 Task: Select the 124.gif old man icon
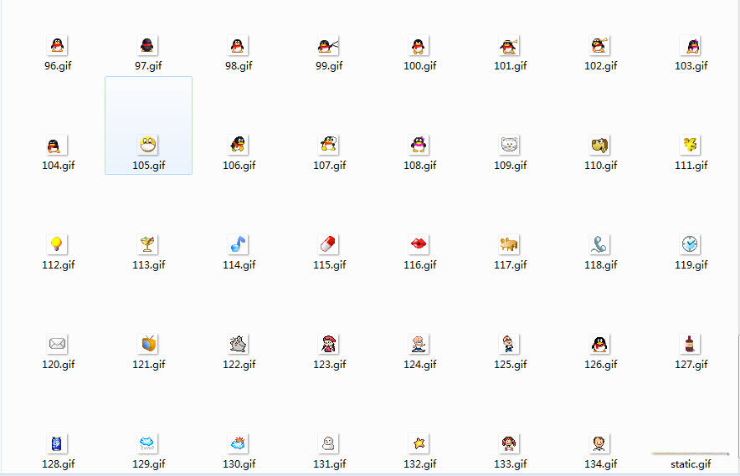[419, 344]
